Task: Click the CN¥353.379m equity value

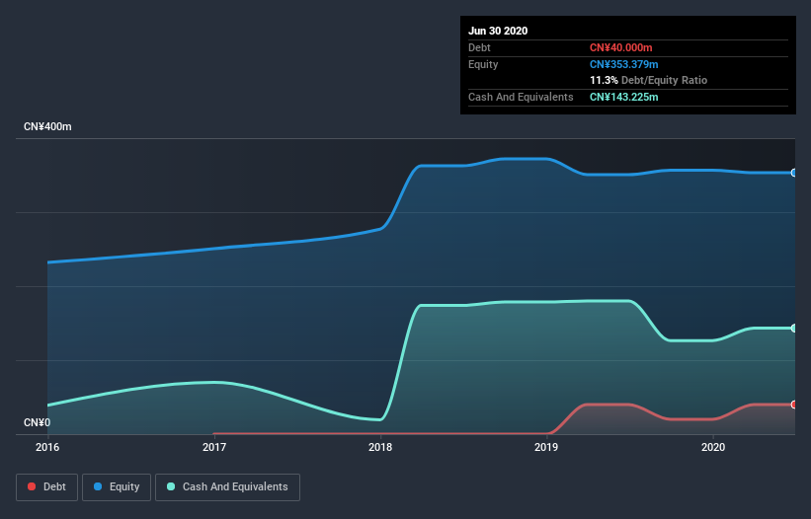Action: point(623,64)
